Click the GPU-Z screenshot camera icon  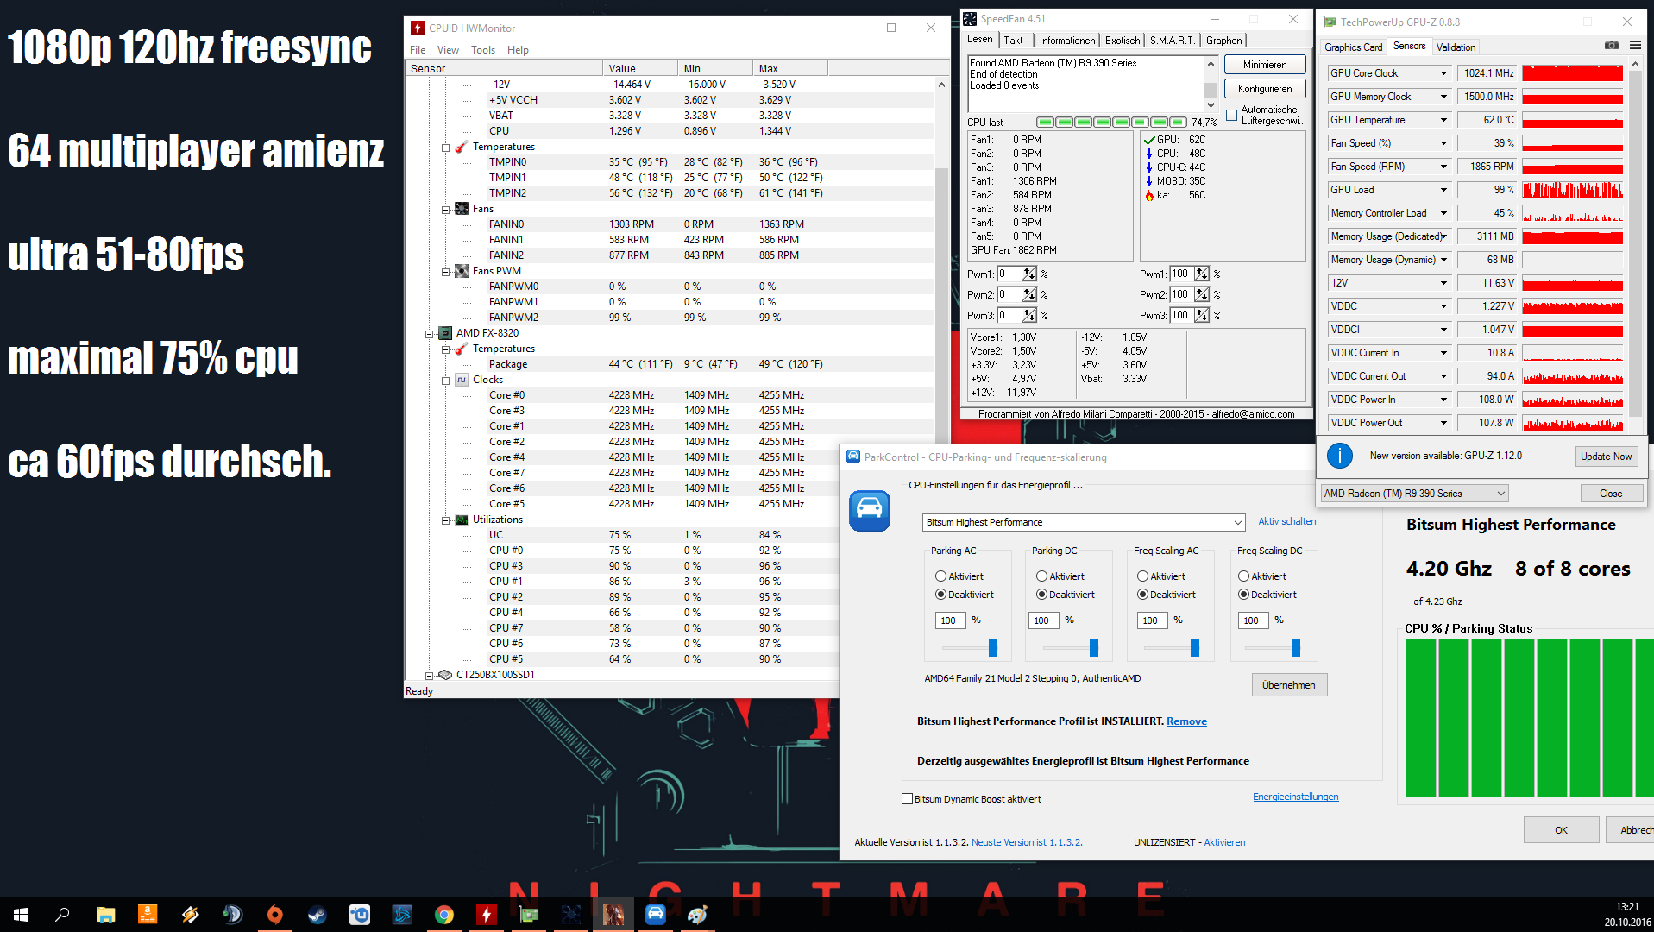1611,46
